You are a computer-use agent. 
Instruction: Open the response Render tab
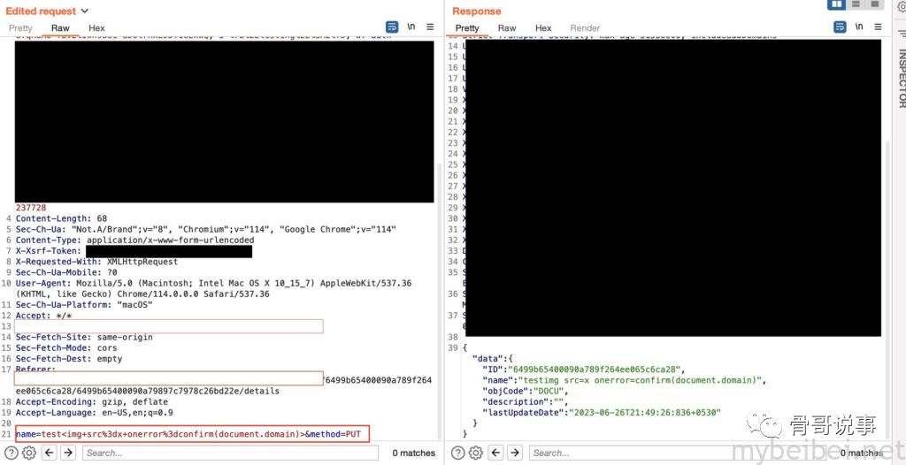coord(585,27)
